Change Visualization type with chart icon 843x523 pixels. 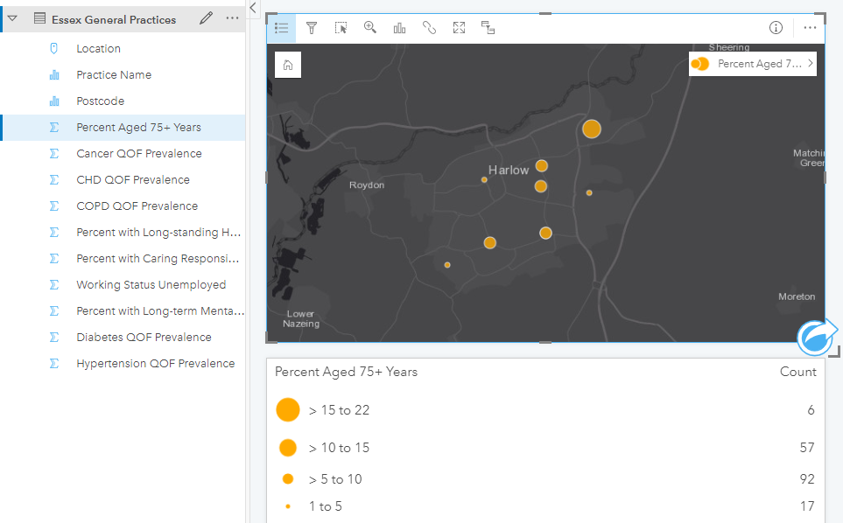[x=399, y=28]
